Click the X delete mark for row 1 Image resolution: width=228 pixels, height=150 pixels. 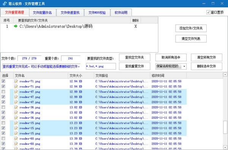coord(136,26)
